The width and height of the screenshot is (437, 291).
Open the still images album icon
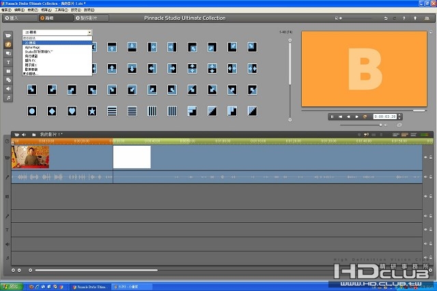point(8,72)
